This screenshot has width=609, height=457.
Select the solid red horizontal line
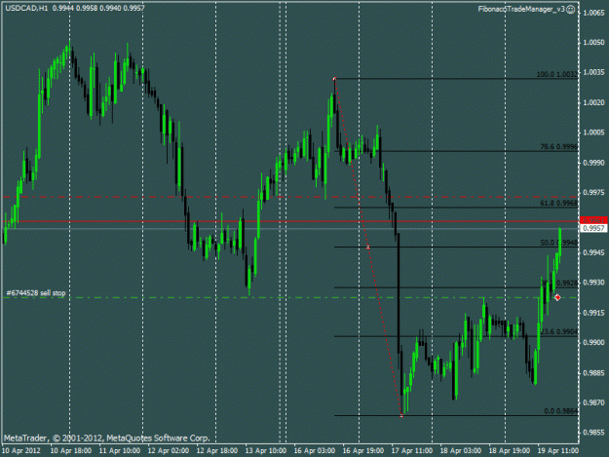289,221
